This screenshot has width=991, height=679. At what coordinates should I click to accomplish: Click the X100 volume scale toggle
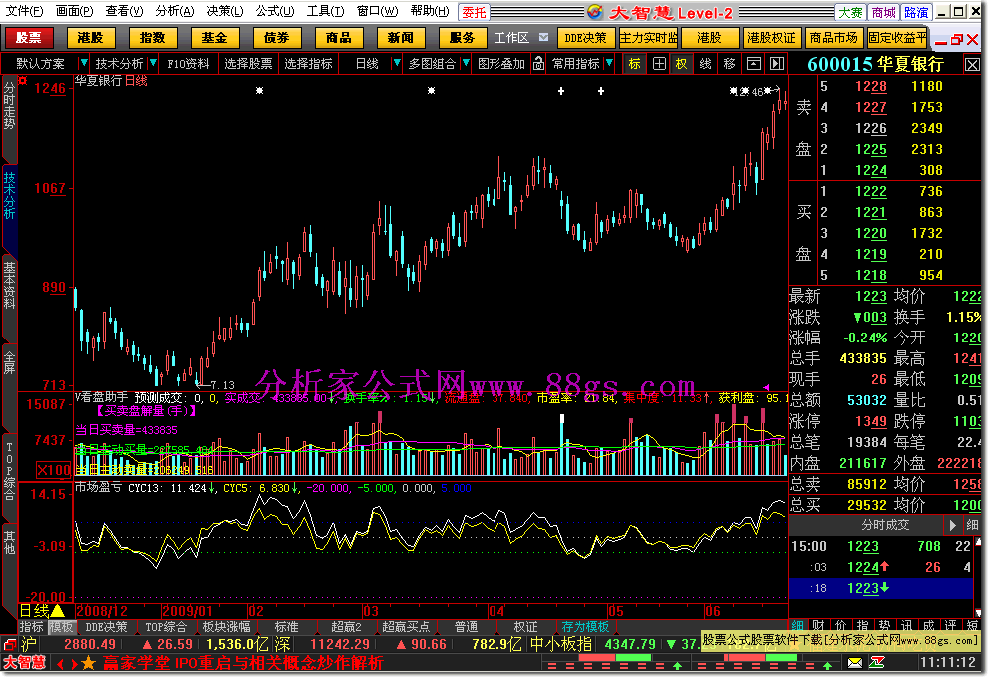pos(54,471)
